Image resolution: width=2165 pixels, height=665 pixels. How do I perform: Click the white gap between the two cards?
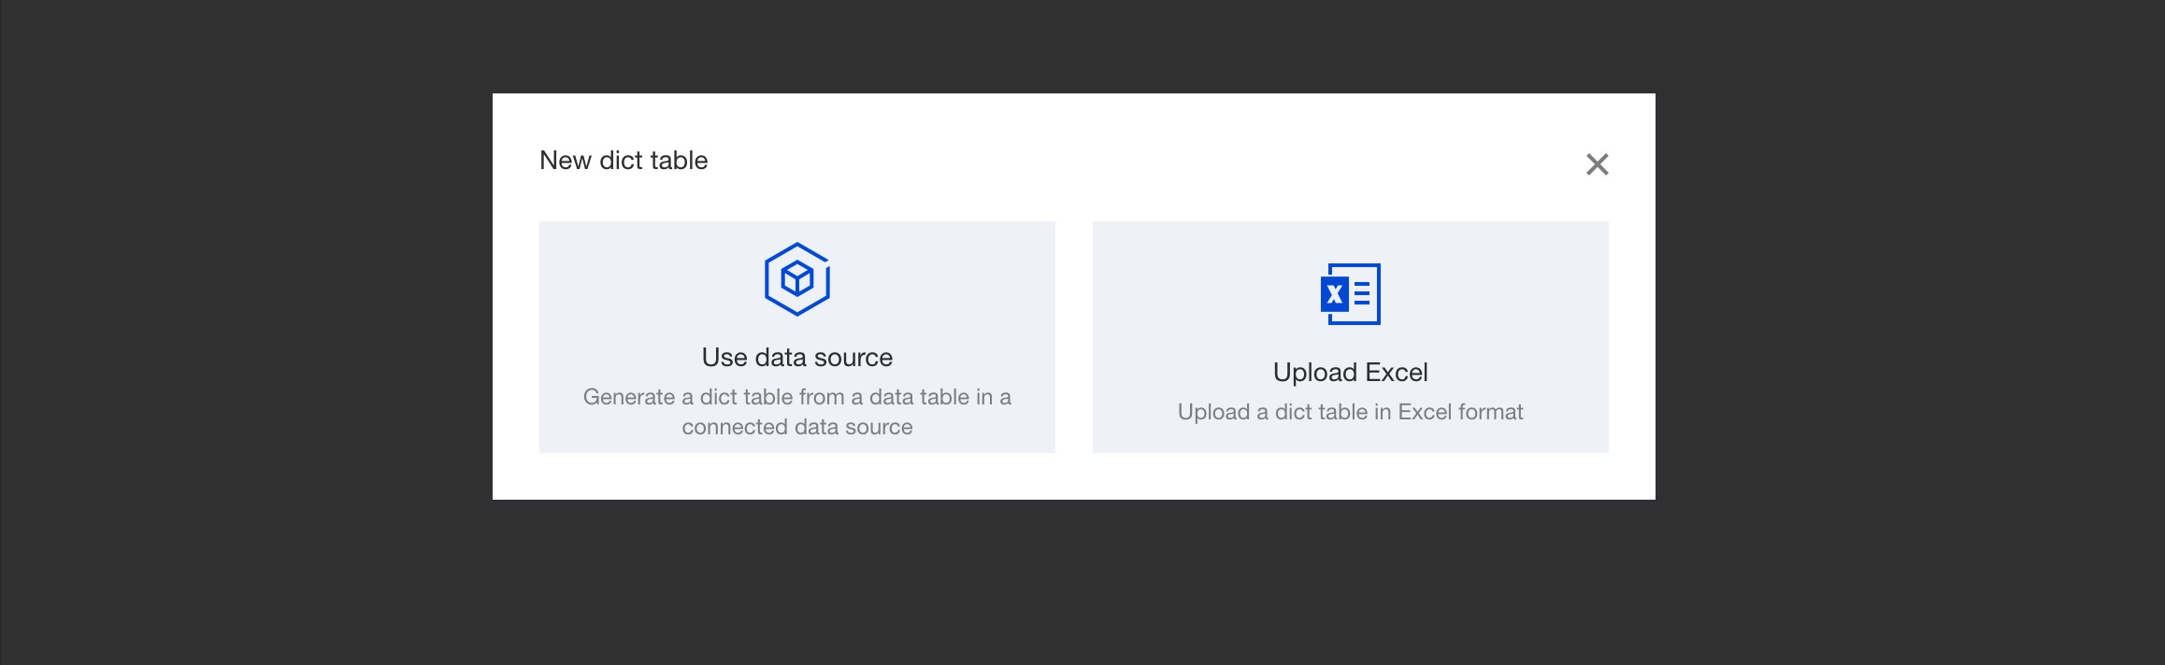(x=1073, y=336)
